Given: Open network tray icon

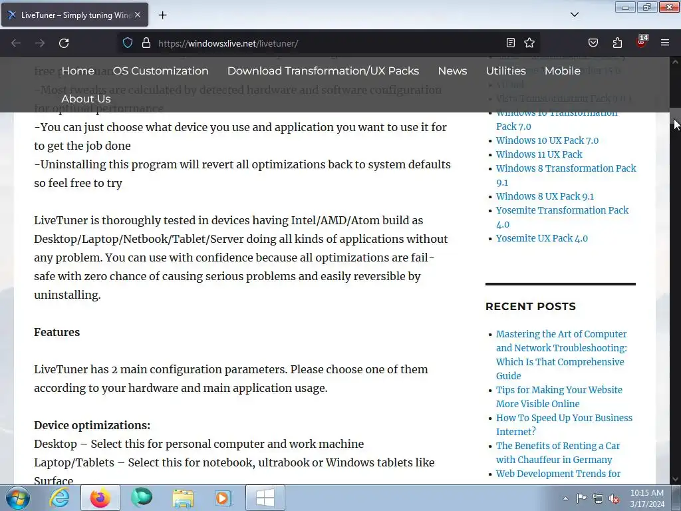Looking at the screenshot, I should pyautogui.click(x=598, y=498).
